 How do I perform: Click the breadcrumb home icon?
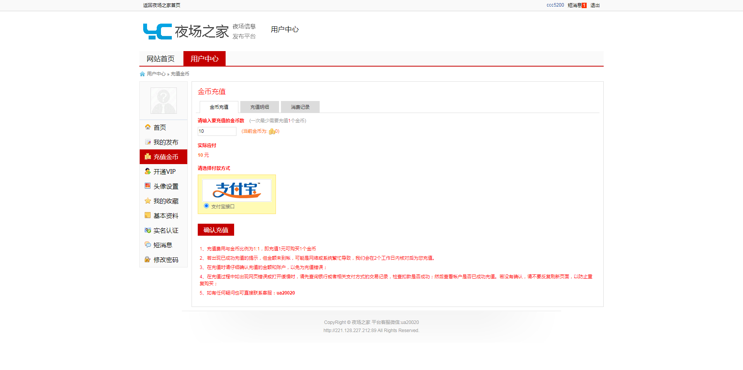142,74
